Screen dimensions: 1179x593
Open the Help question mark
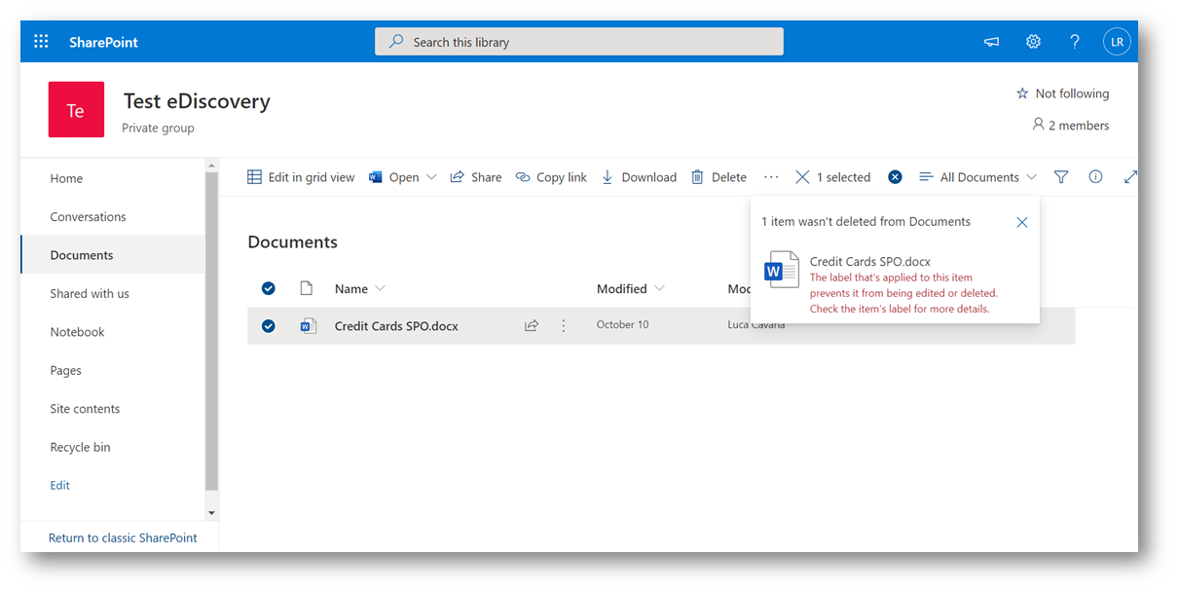pos(1075,42)
